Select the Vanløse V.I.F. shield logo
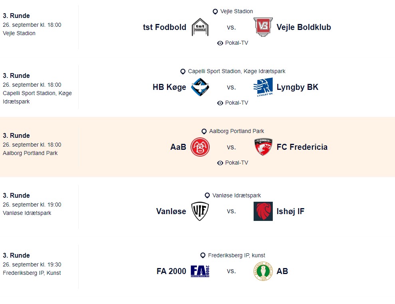 [x=200, y=211]
